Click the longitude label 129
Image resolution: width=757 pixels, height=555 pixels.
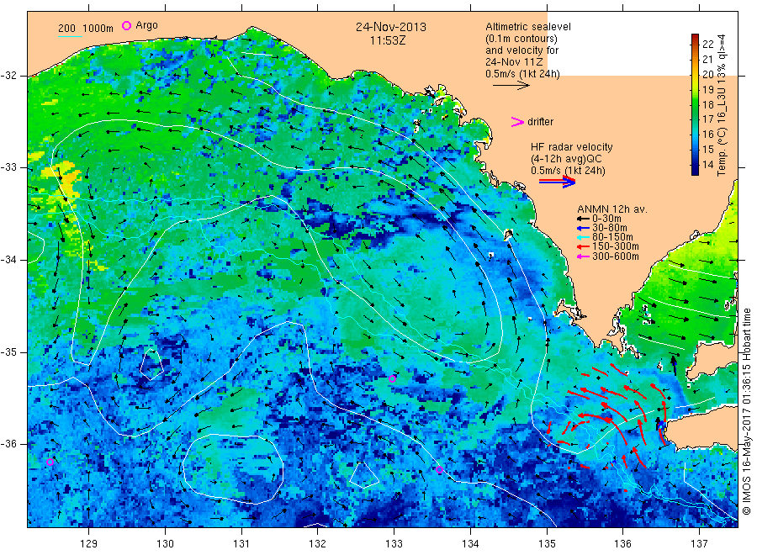(89, 544)
